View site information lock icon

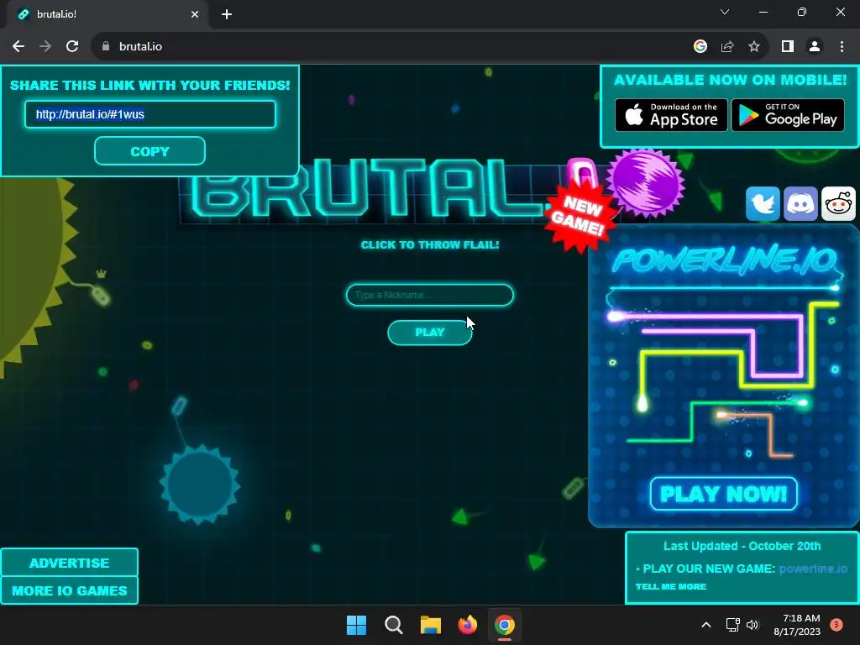click(106, 47)
